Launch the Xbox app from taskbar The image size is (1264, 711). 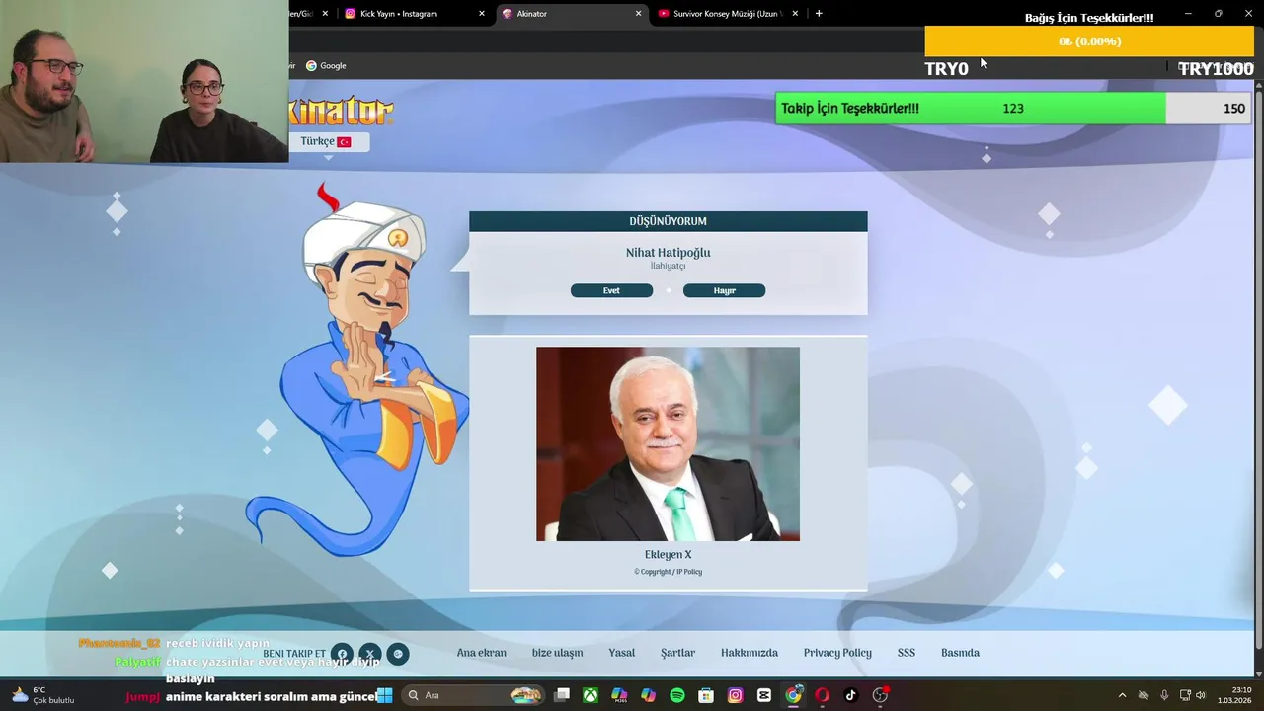591,695
